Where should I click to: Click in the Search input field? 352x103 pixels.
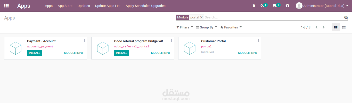pos(273,17)
